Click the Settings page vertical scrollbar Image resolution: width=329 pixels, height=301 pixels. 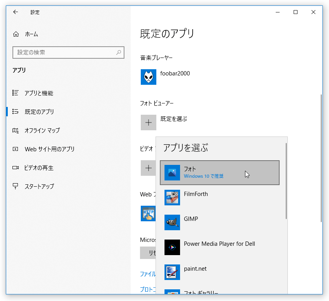coord(321,158)
